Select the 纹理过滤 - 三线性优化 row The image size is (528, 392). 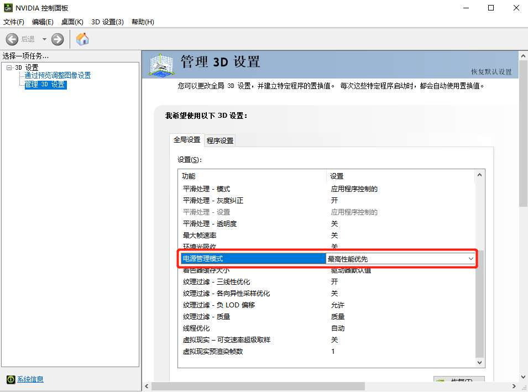click(x=326, y=282)
